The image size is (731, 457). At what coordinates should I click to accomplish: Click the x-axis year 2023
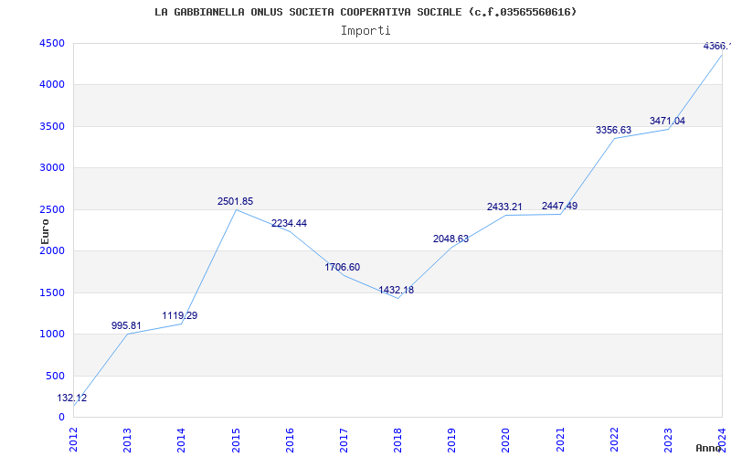pyautogui.click(x=668, y=440)
